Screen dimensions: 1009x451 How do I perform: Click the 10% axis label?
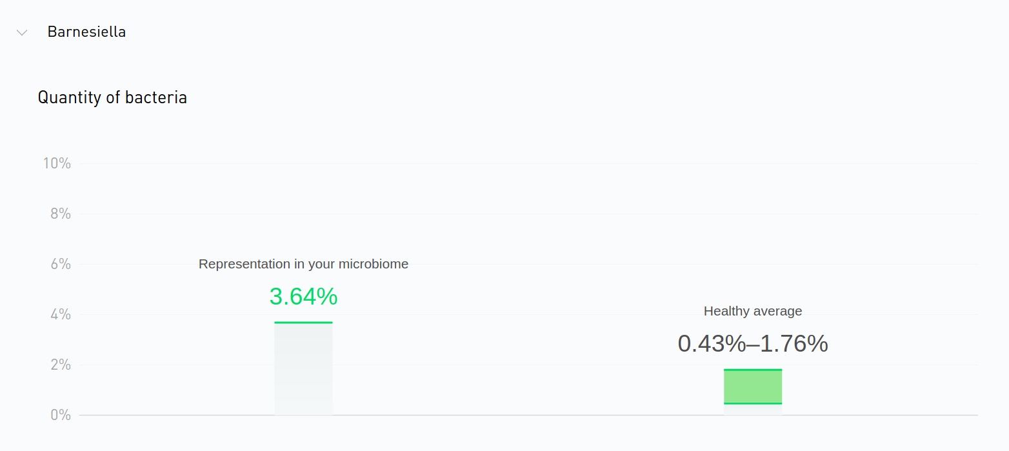click(x=57, y=163)
